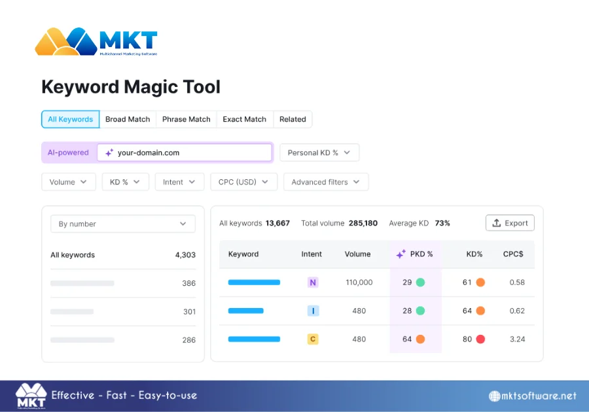Viewport: 589px width, 412px height.
Task: Sort by Volume column header
Action: pos(357,254)
